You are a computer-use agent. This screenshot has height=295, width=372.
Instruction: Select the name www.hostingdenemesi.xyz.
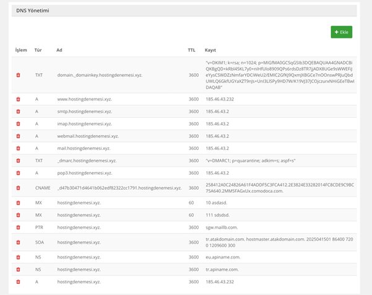[x=84, y=99]
